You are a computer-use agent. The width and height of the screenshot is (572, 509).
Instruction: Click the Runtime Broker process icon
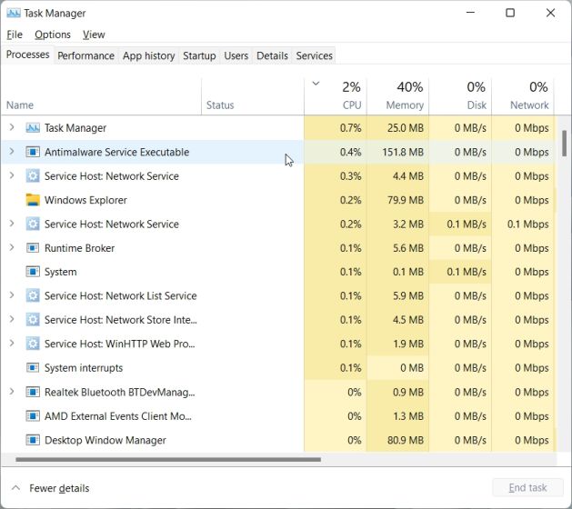coord(33,248)
